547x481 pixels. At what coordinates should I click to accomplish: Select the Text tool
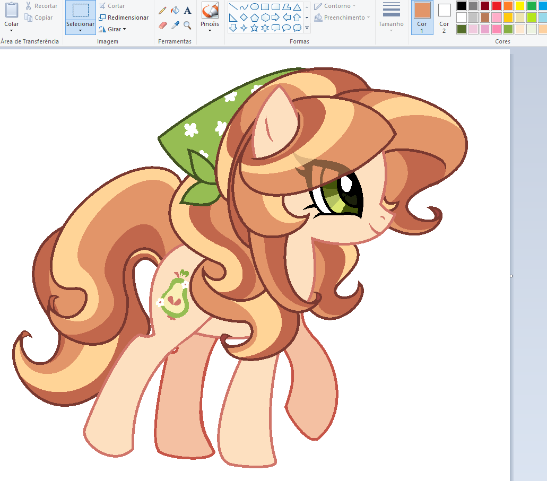click(x=188, y=11)
